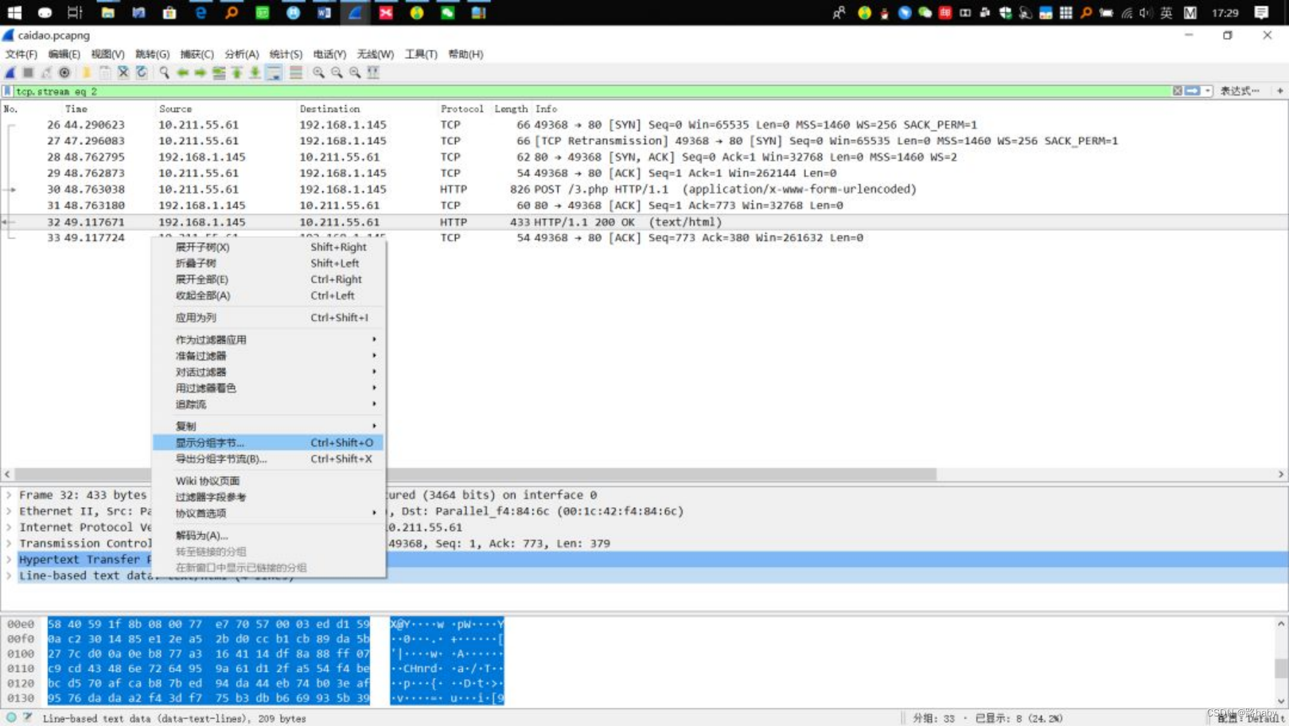Image resolution: width=1289 pixels, height=726 pixels.
Task: Expand the Transmission Control Protocol node
Action: coord(9,544)
